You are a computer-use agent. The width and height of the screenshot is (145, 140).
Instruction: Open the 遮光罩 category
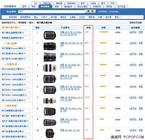pos(108,17)
